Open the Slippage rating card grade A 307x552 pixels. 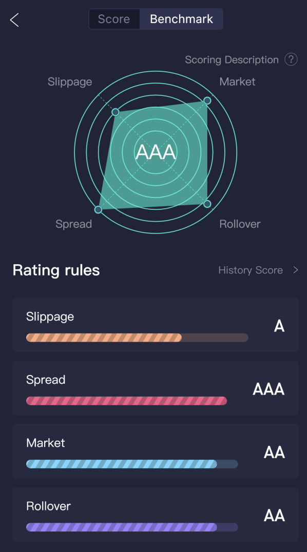pyautogui.click(x=279, y=326)
